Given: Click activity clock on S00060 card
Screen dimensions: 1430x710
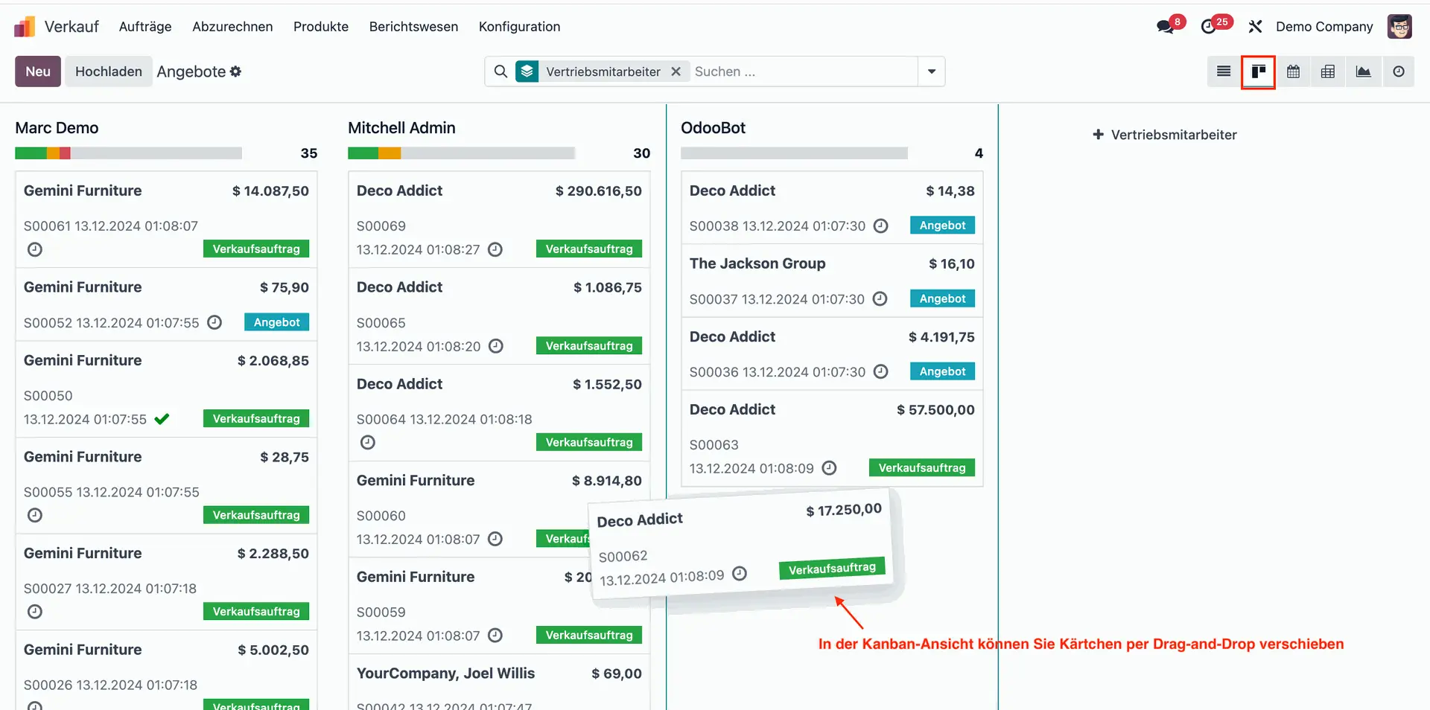Looking at the screenshot, I should pos(495,539).
